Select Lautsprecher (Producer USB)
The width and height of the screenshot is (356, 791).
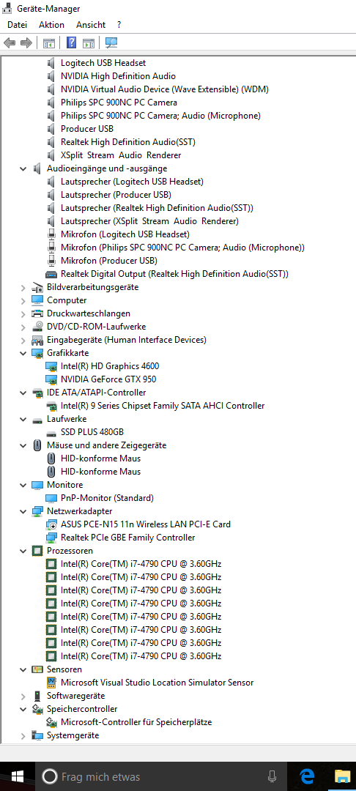pos(116,195)
